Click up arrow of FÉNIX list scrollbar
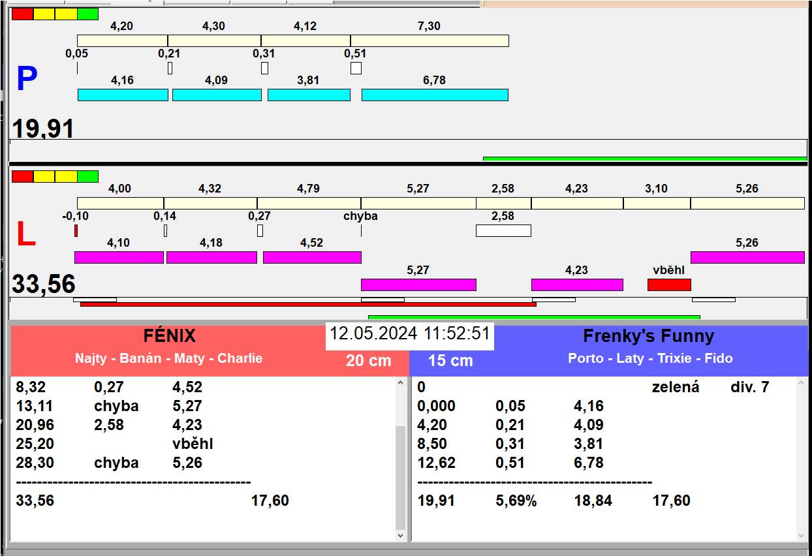812x556 pixels. (401, 384)
